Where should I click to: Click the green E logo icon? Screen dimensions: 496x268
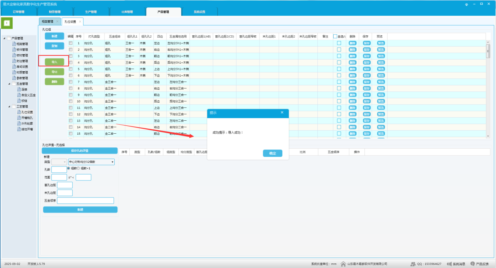tap(7, 23)
